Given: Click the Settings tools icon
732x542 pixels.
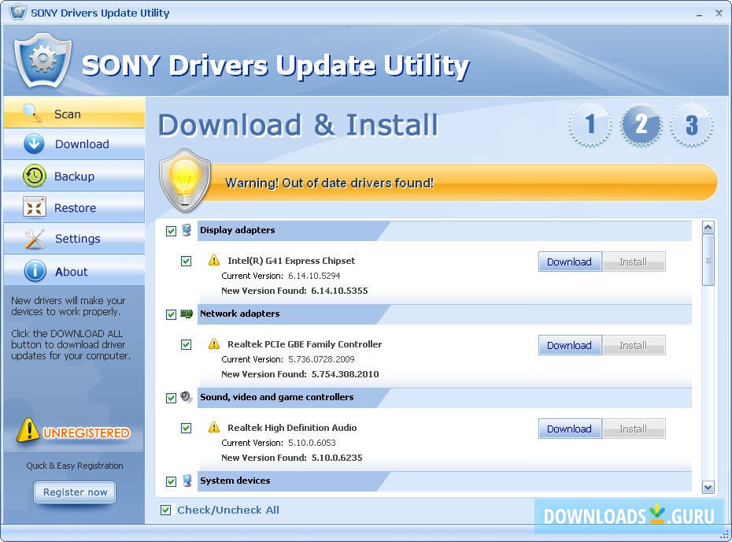Looking at the screenshot, I should click(35, 239).
